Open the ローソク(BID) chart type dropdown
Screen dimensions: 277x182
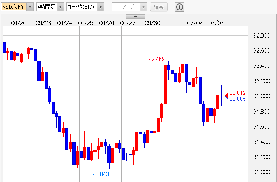[85, 7]
